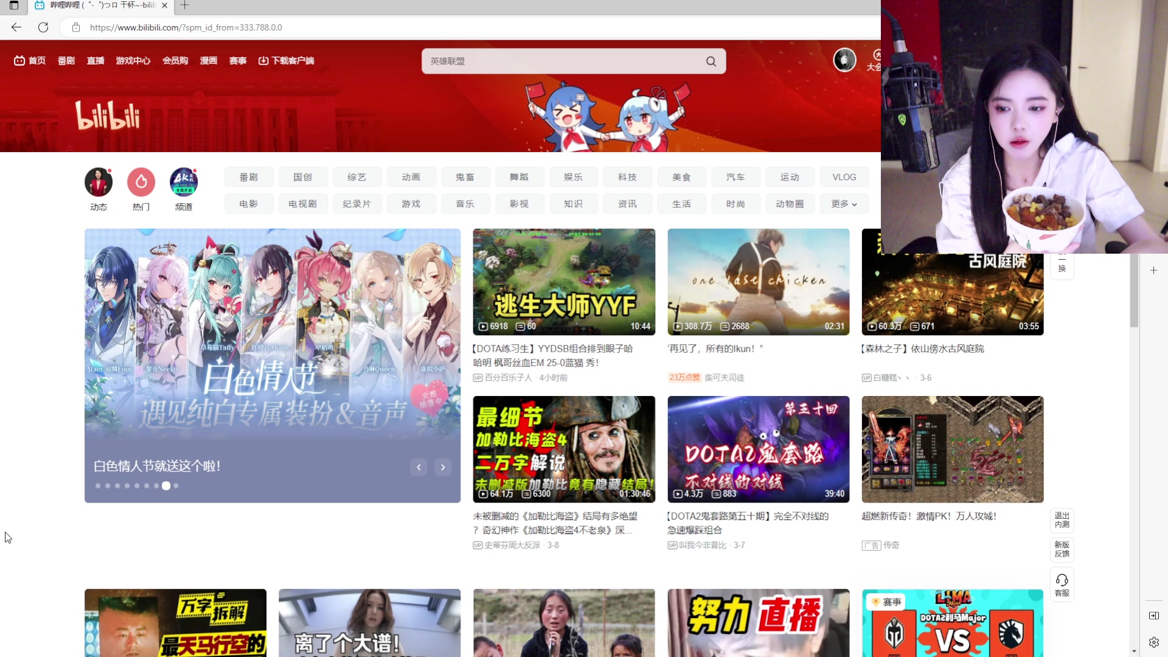The width and height of the screenshot is (1168, 657).
Task: Select the 综艺 category button
Action: [357, 177]
